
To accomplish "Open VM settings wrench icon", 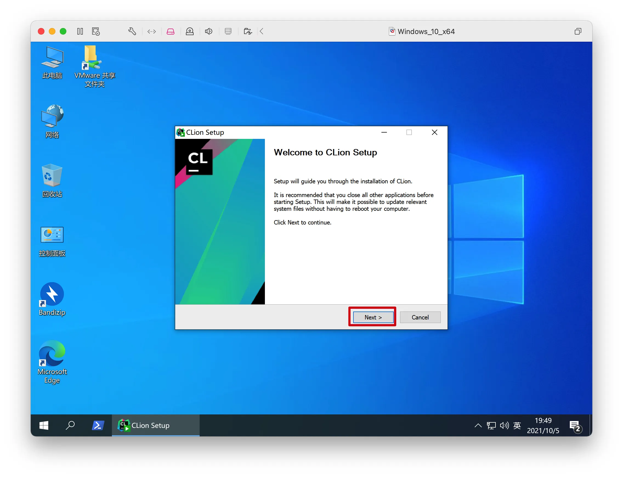I will point(132,31).
